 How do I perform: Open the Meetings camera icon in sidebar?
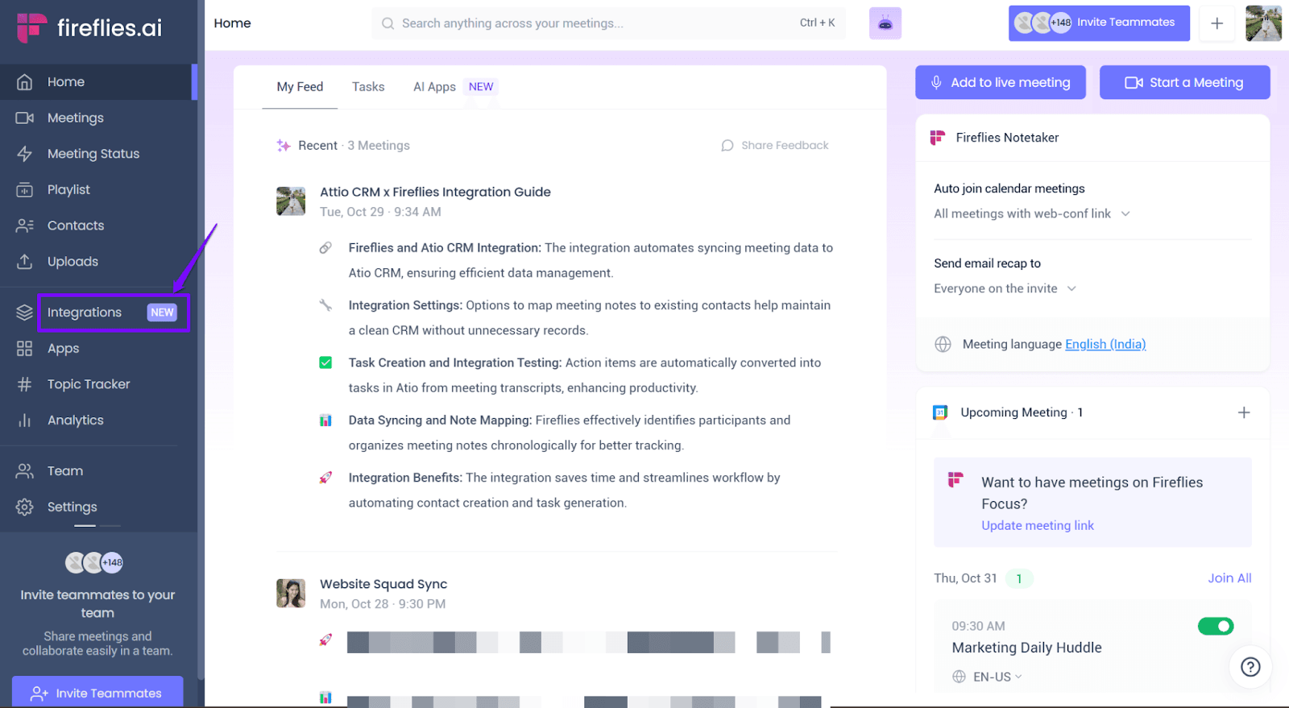point(25,118)
